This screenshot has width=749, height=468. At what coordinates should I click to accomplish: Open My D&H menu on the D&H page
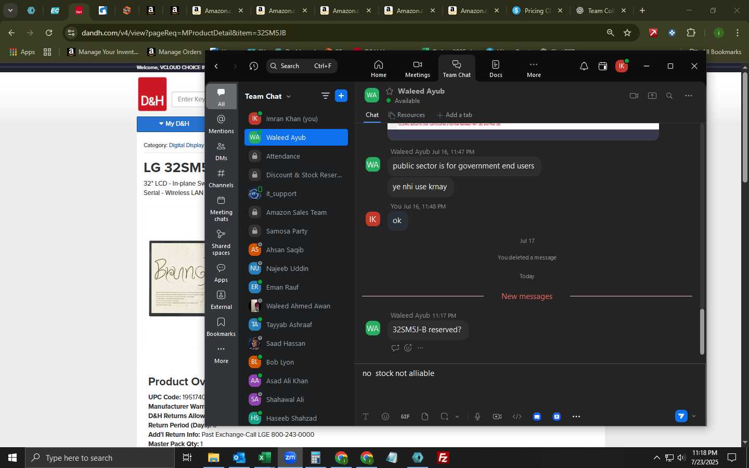(x=174, y=124)
